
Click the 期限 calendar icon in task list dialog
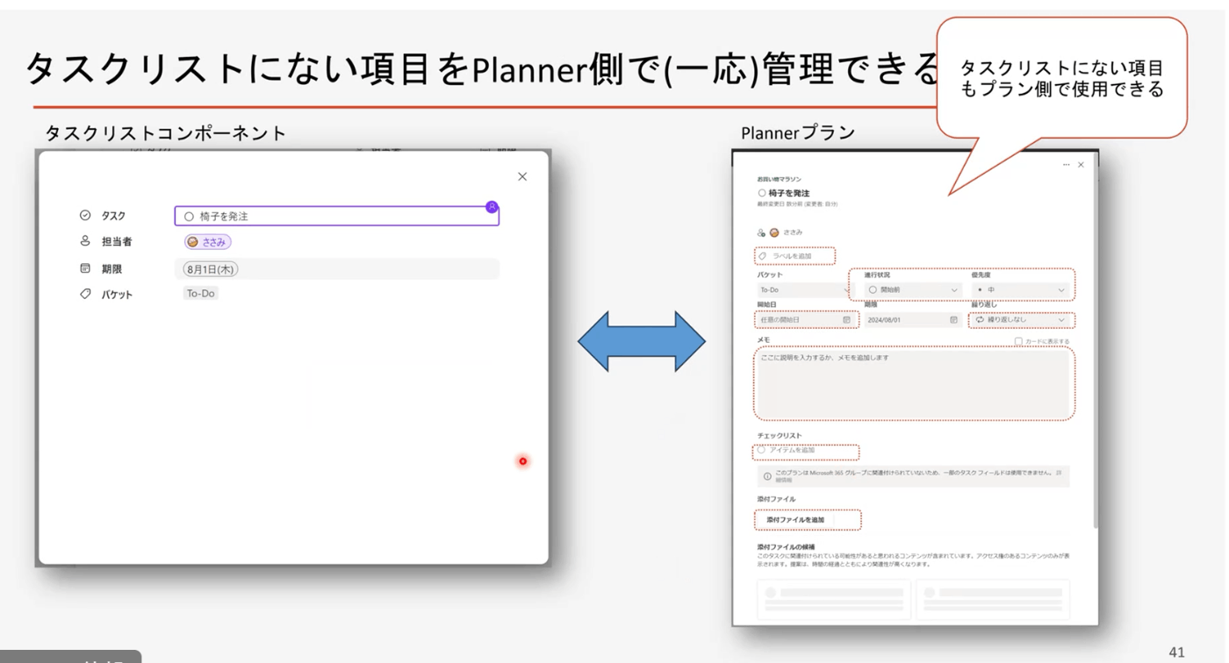85,268
